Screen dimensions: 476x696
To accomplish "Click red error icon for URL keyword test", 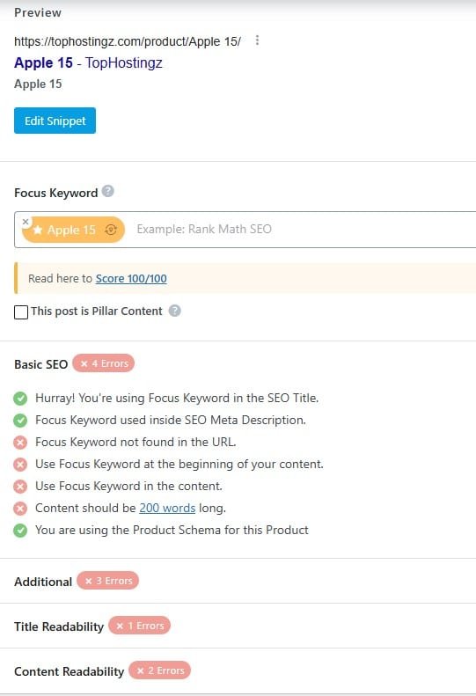I will click(x=20, y=443).
